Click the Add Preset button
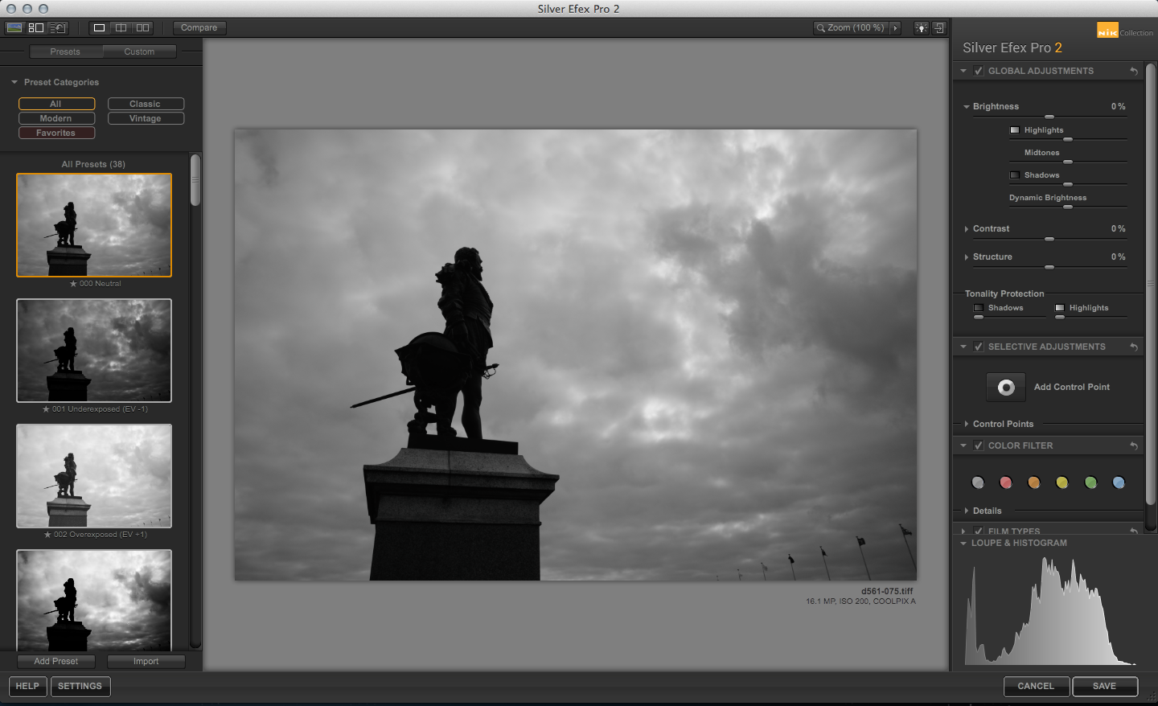Viewport: 1158px width, 706px height. pyautogui.click(x=56, y=661)
